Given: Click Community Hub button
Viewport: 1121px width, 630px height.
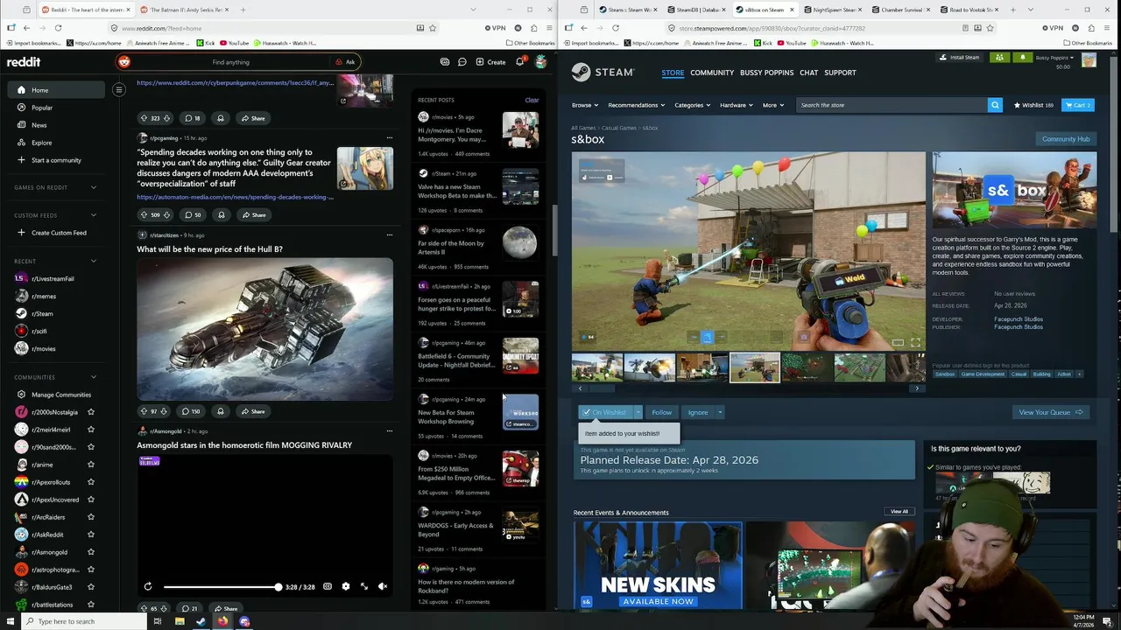Looking at the screenshot, I should (1066, 139).
